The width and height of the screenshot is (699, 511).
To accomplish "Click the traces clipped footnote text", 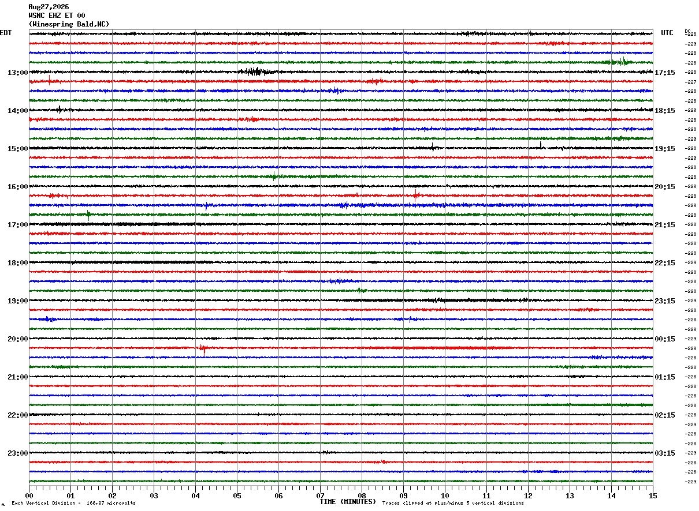I will pyautogui.click(x=453, y=503).
